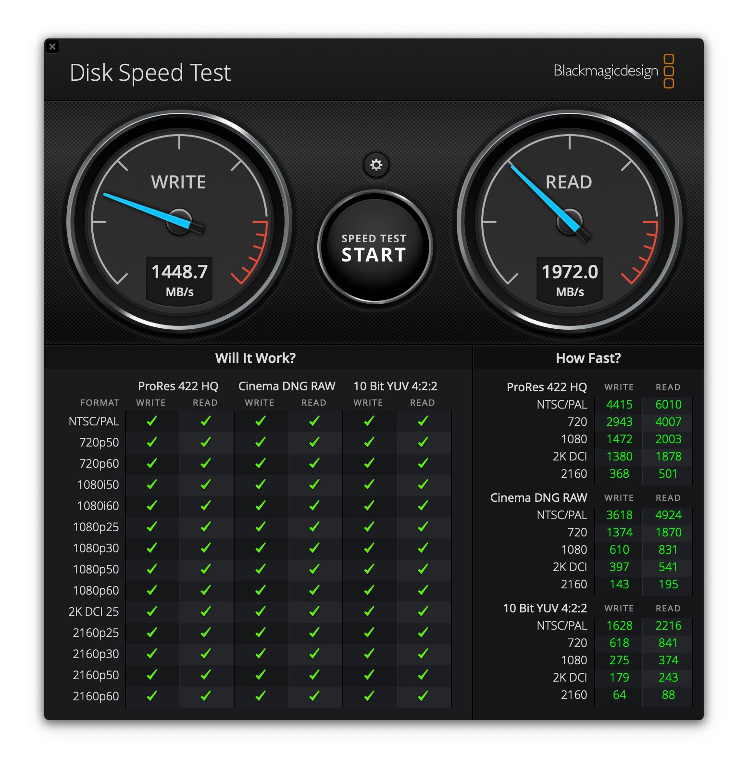Click the Disk Speed Test title text

point(150,74)
